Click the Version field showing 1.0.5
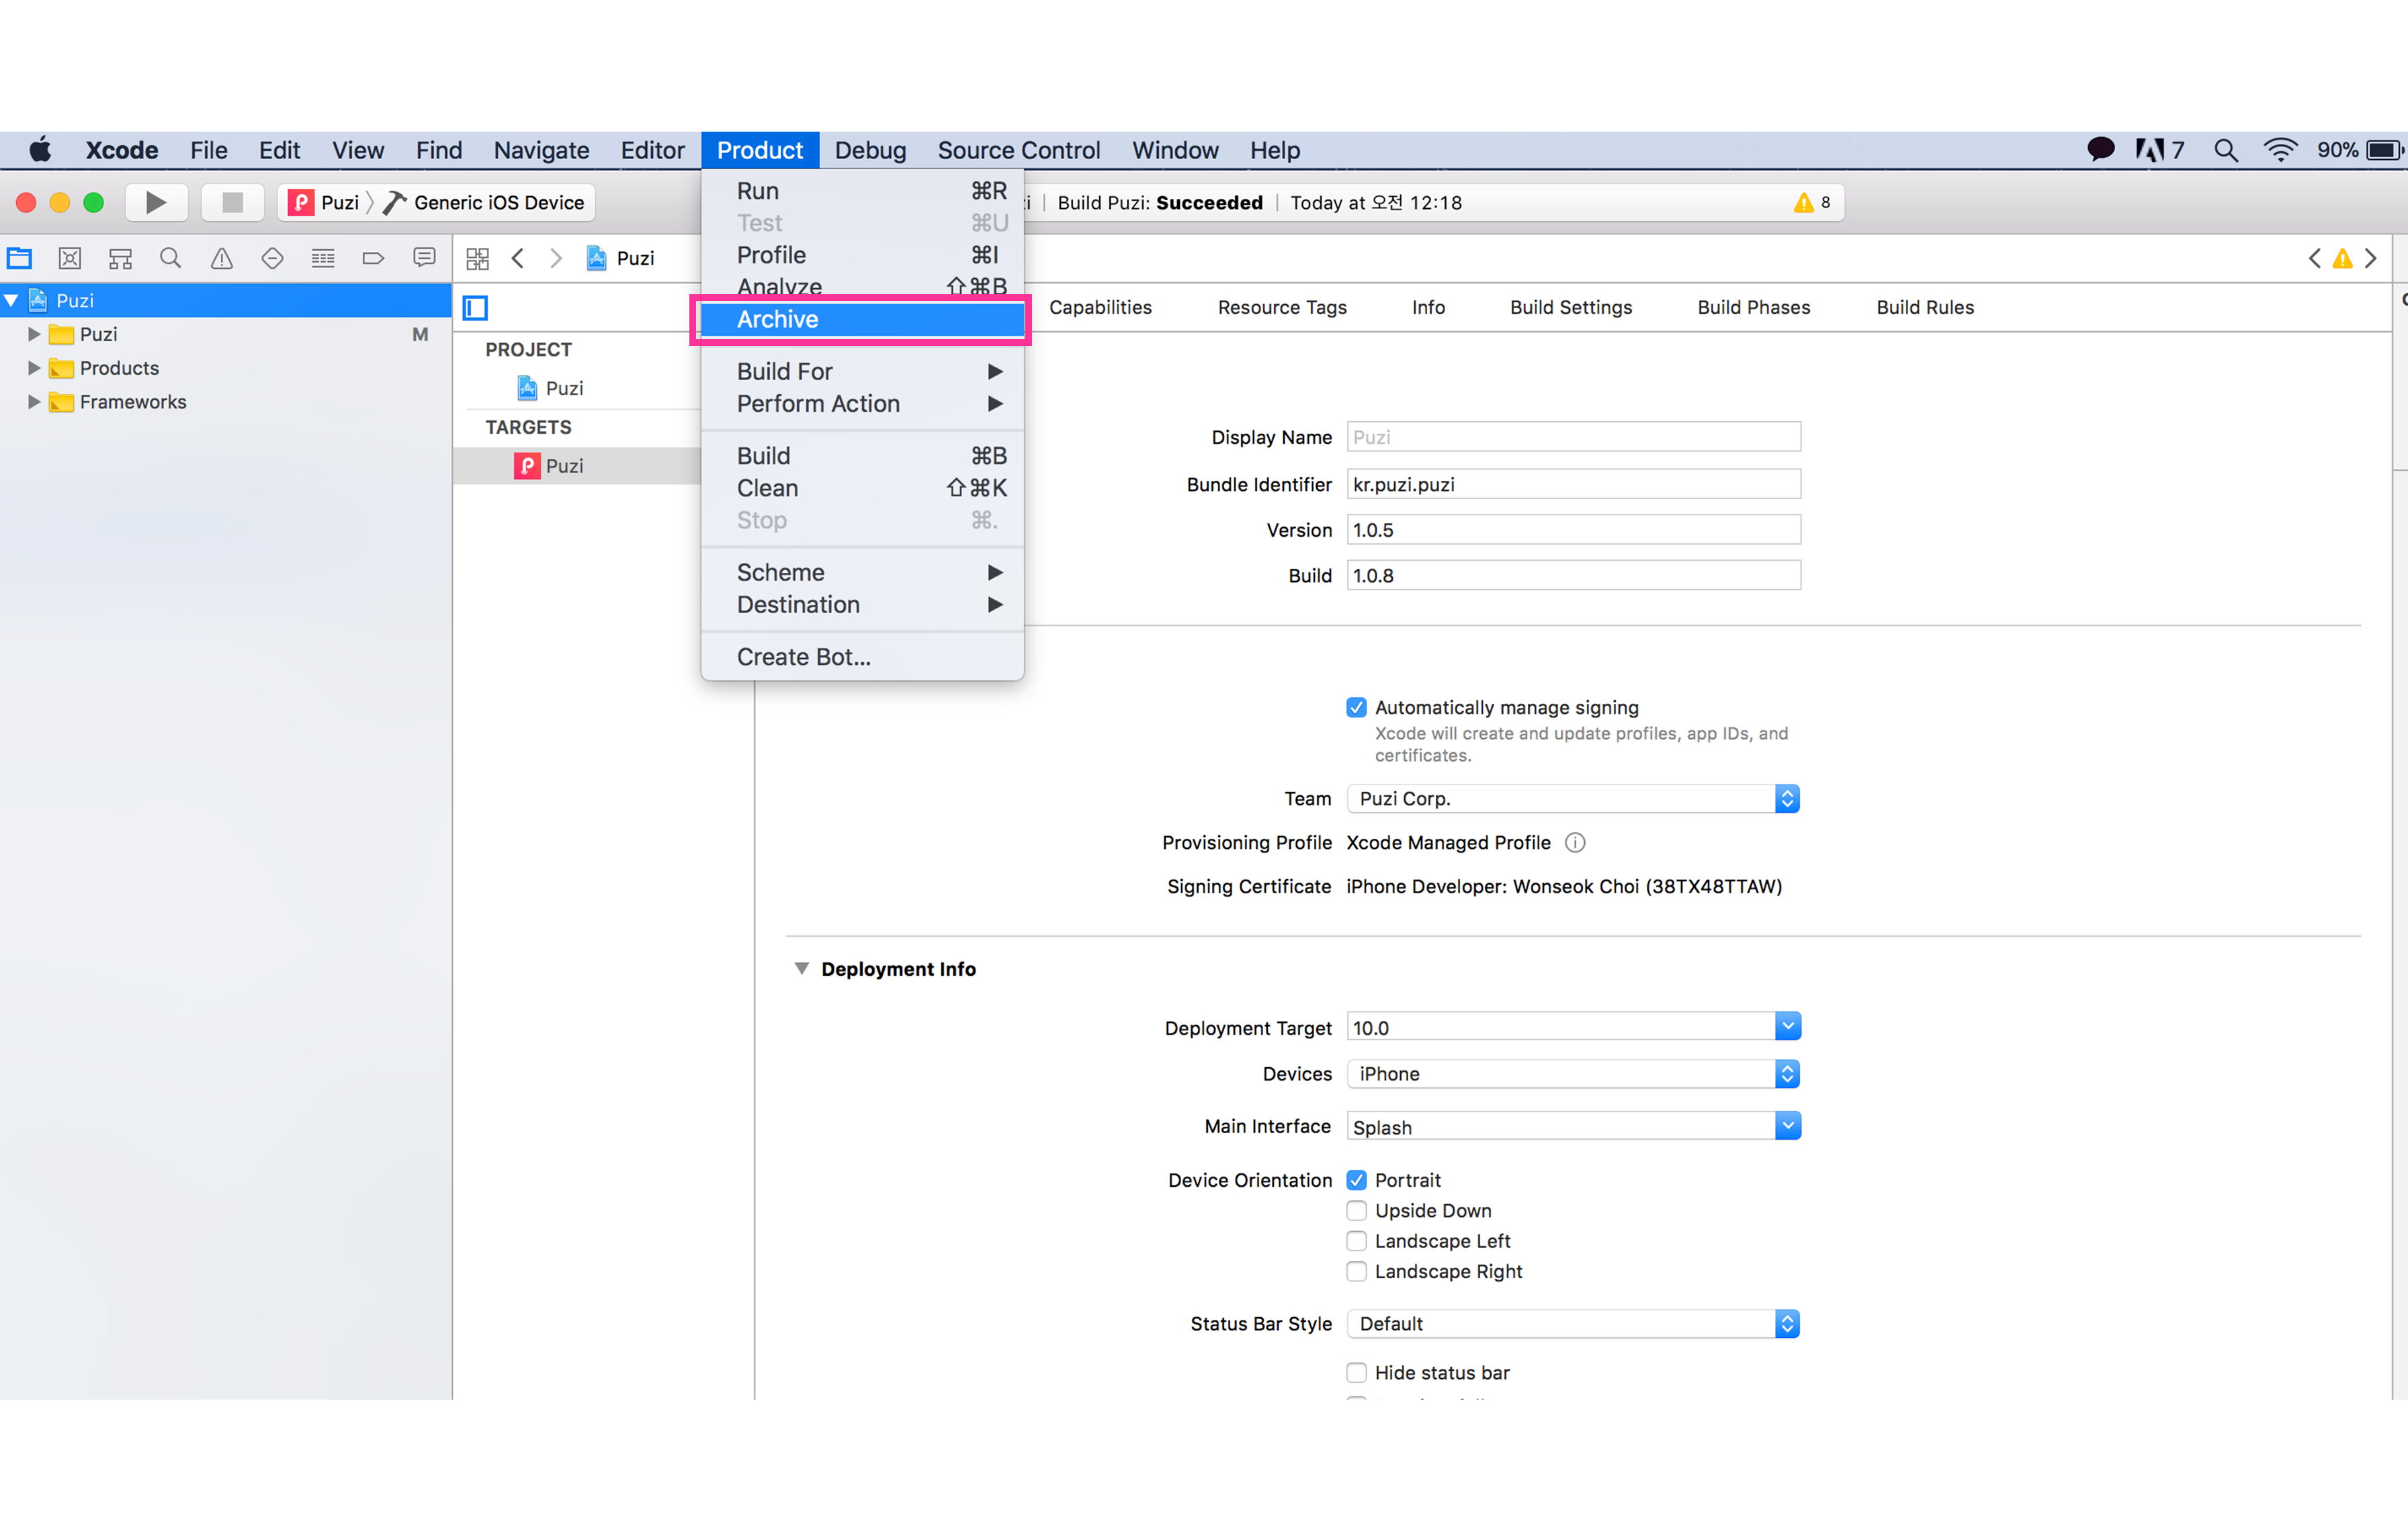The image size is (2408, 1530). tap(1574, 530)
